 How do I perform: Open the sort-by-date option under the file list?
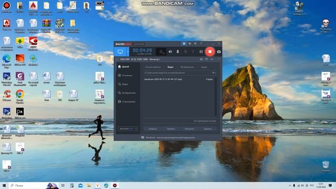tap(205, 121)
